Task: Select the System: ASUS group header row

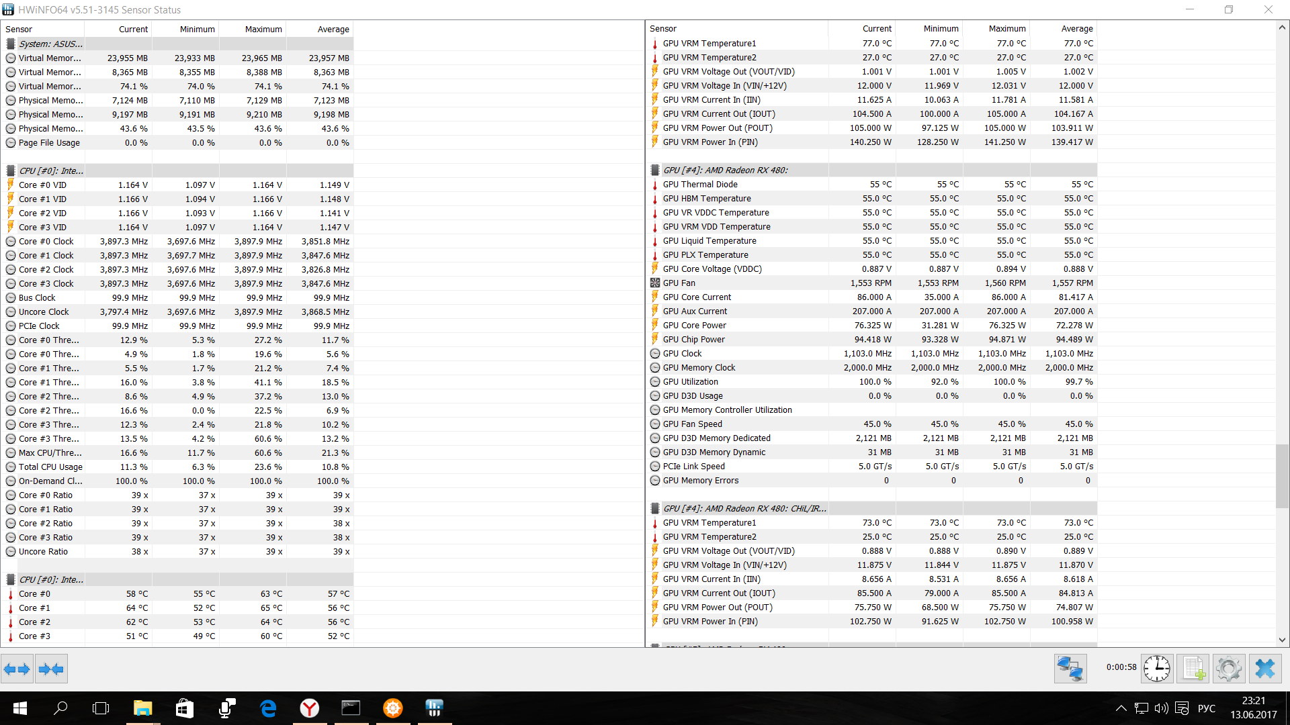Action: (50, 44)
